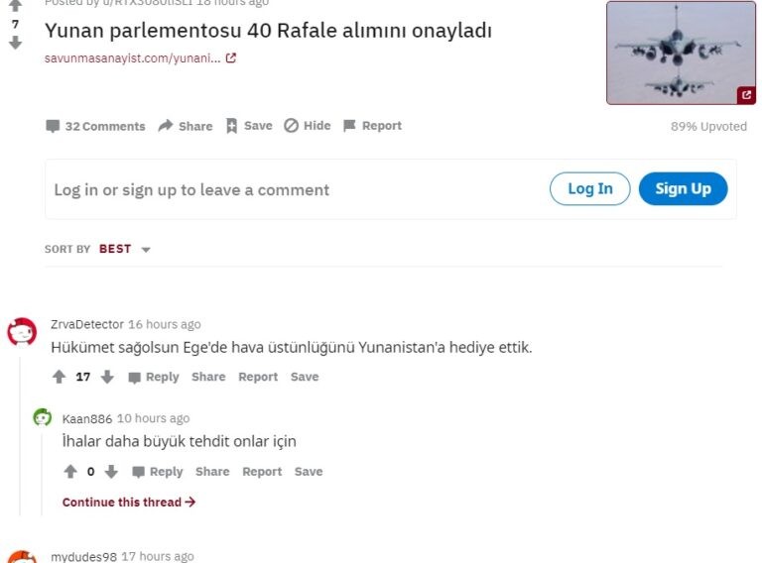Upvote ZrvaDetector's comment
This screenshot has height=563, width=762.
[60, 377]
